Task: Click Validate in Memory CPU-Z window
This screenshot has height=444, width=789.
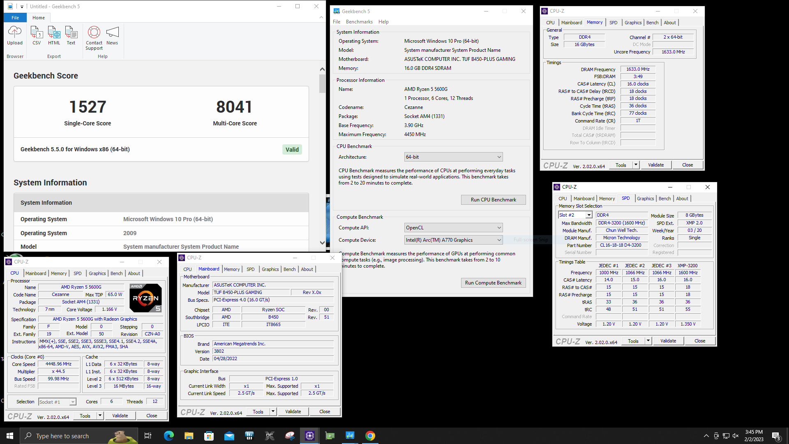Action: (656, 165)
